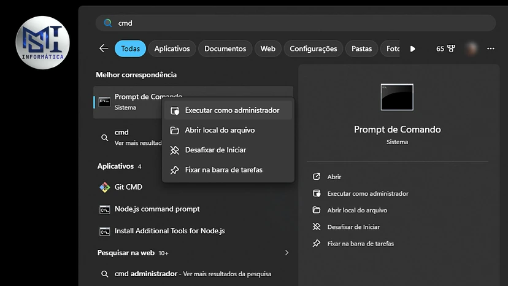Click the open-external icon beside Abrir

(317, 176)
